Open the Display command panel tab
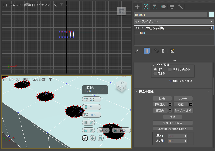This screenshot has height=151, width=215. coord(172,7)
